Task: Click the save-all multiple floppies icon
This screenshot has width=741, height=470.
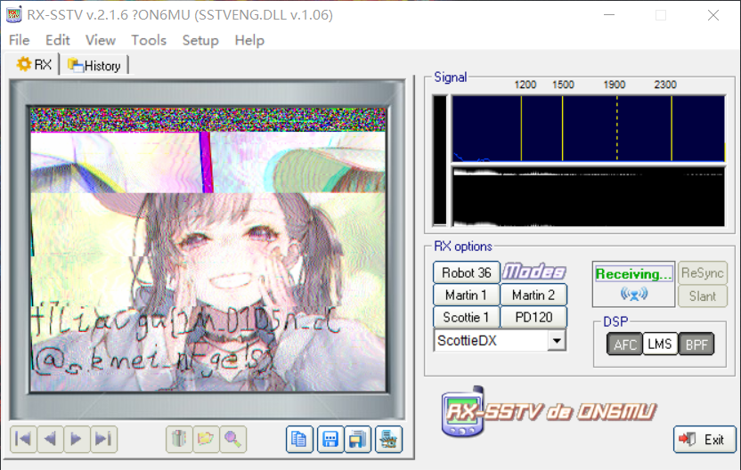Action: [358, 440]
